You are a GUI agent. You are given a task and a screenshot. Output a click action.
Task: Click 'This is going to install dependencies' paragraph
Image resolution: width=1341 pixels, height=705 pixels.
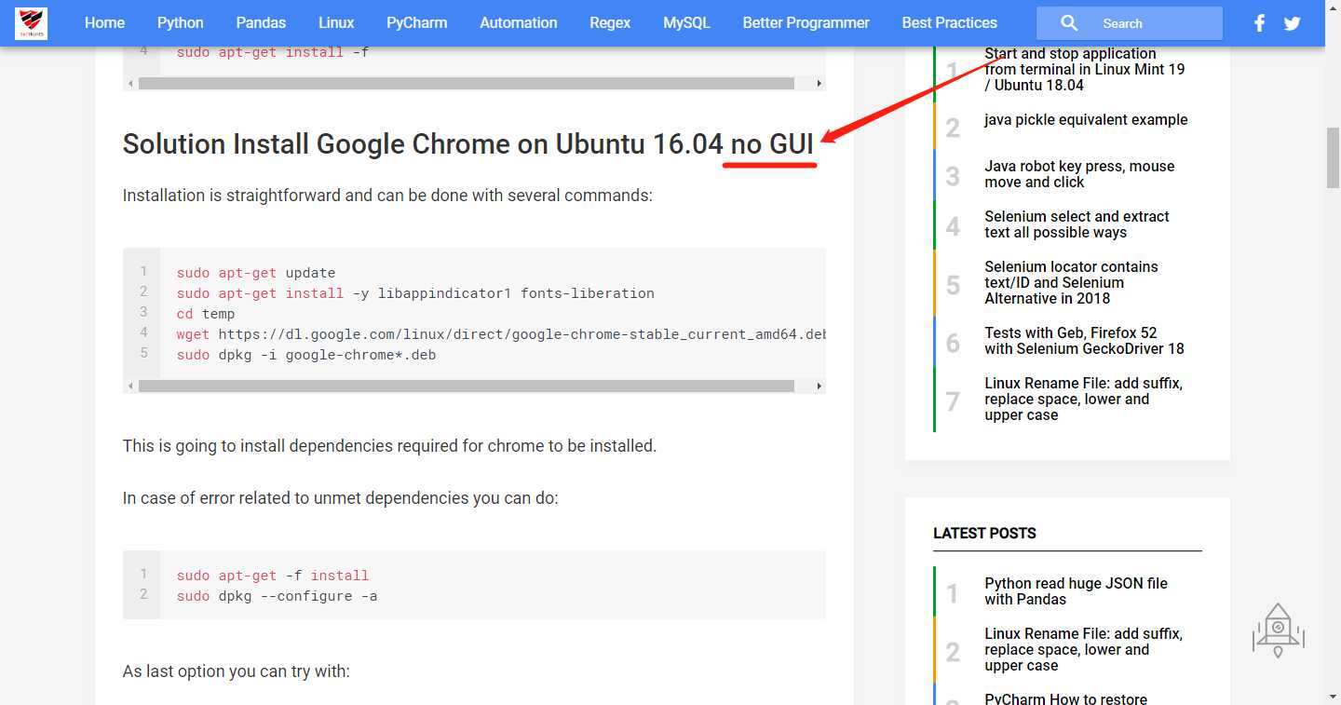pos(390,446)
